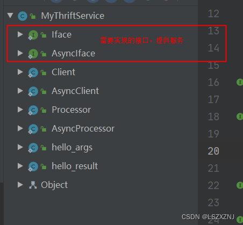Image resolution: width=243 pixels, height=225 pixels.
Task: Expand the AsyncProcessor node arrow
Action: pyautogui.click(x=20, y=128)
